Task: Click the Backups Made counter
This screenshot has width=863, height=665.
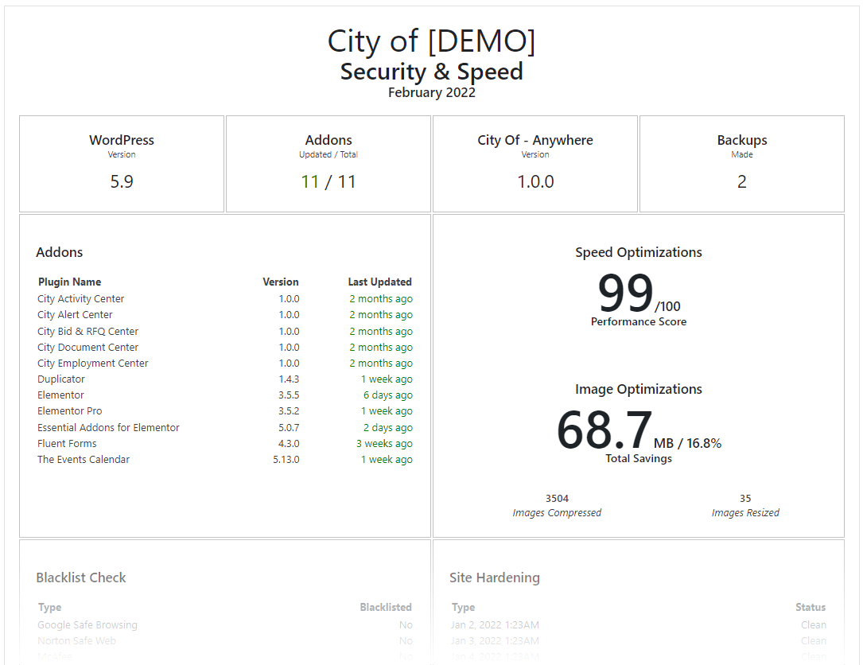Action: click(x=741, y=163)
